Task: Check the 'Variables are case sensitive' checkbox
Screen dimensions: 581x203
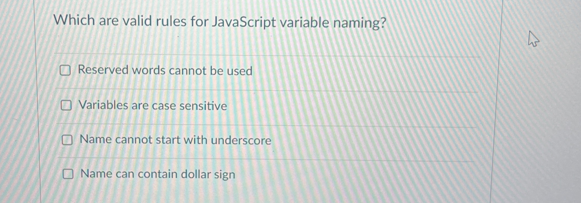Action: [66, 105]
